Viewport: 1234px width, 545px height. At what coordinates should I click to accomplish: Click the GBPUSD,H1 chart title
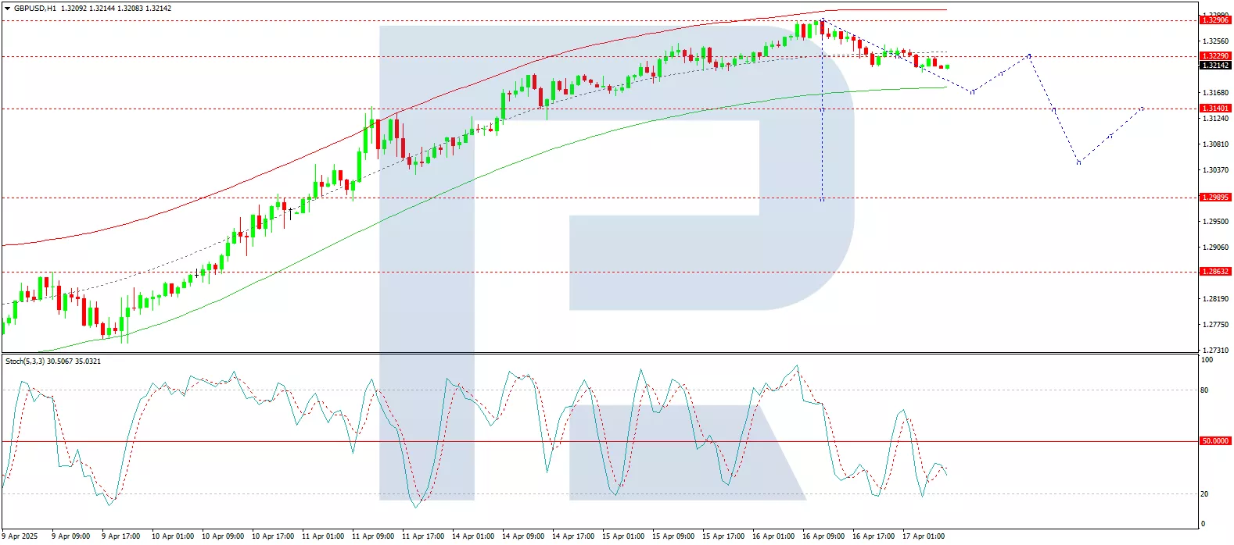pyautogui.click(x=35, y=9)
